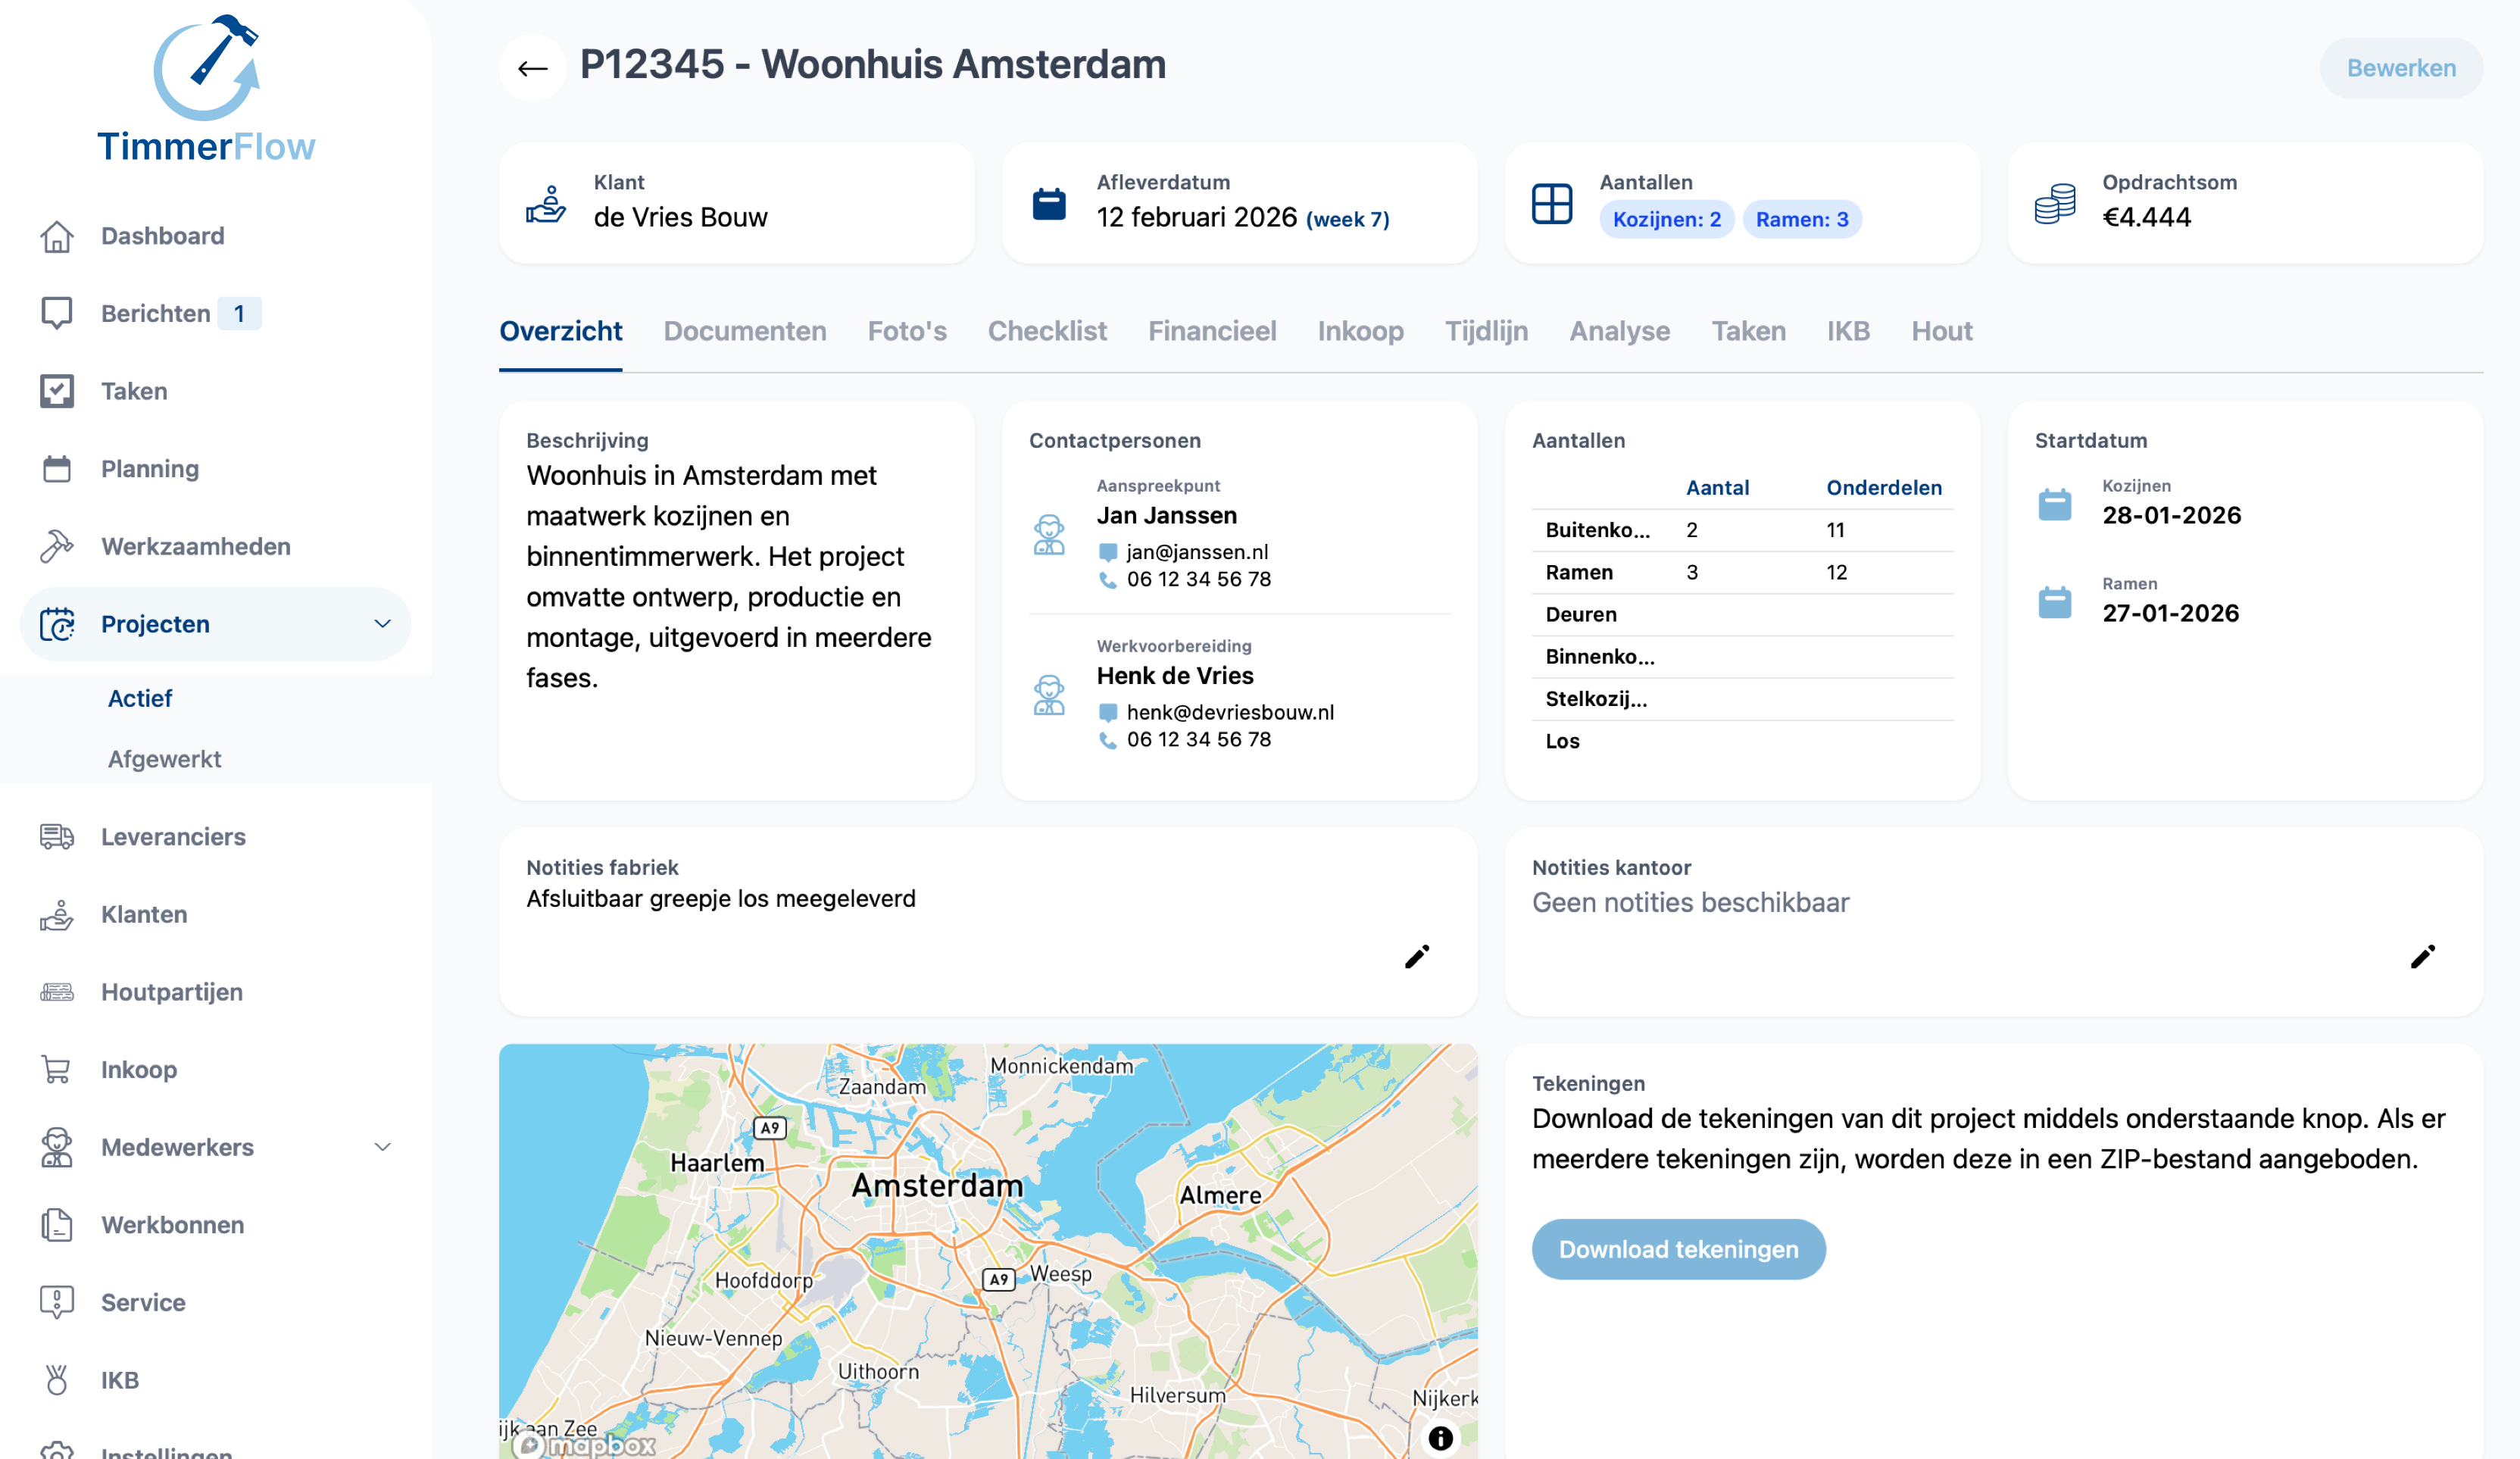
Task: Collapse the Projecten submenu chevron
Action: pos(382,624)
